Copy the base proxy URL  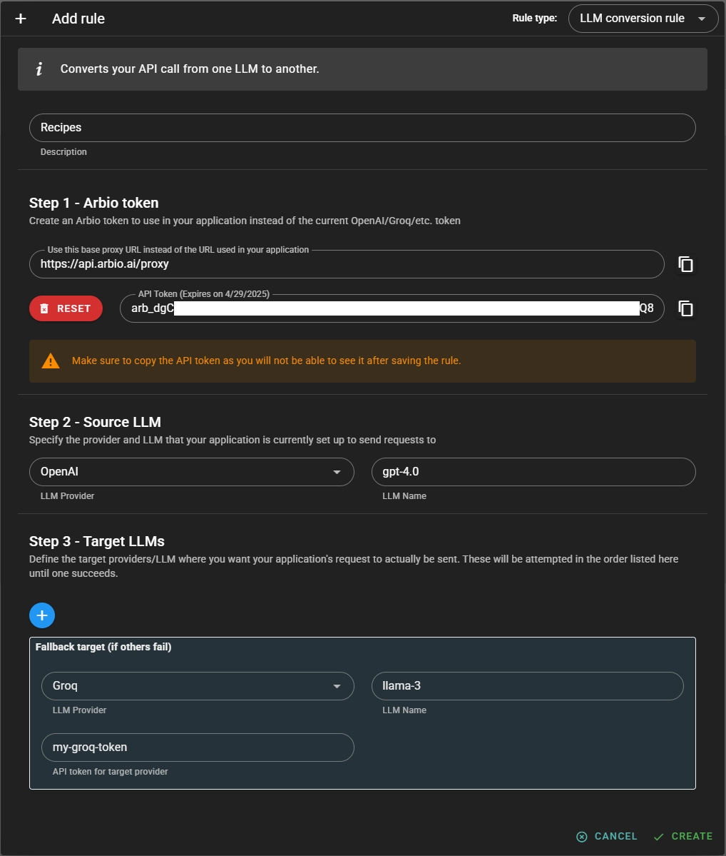click(685, 264)
